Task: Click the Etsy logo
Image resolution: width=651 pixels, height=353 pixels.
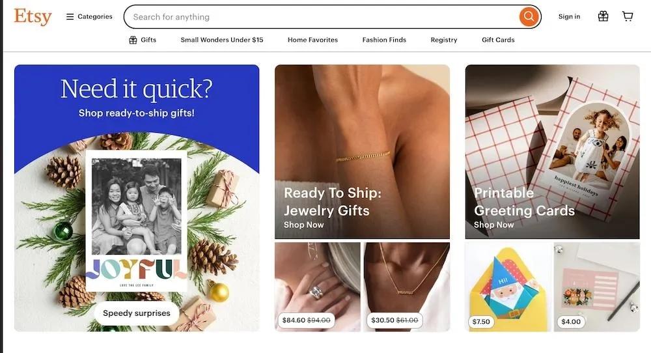Action: pyautogui.click(x=33, y=17)
